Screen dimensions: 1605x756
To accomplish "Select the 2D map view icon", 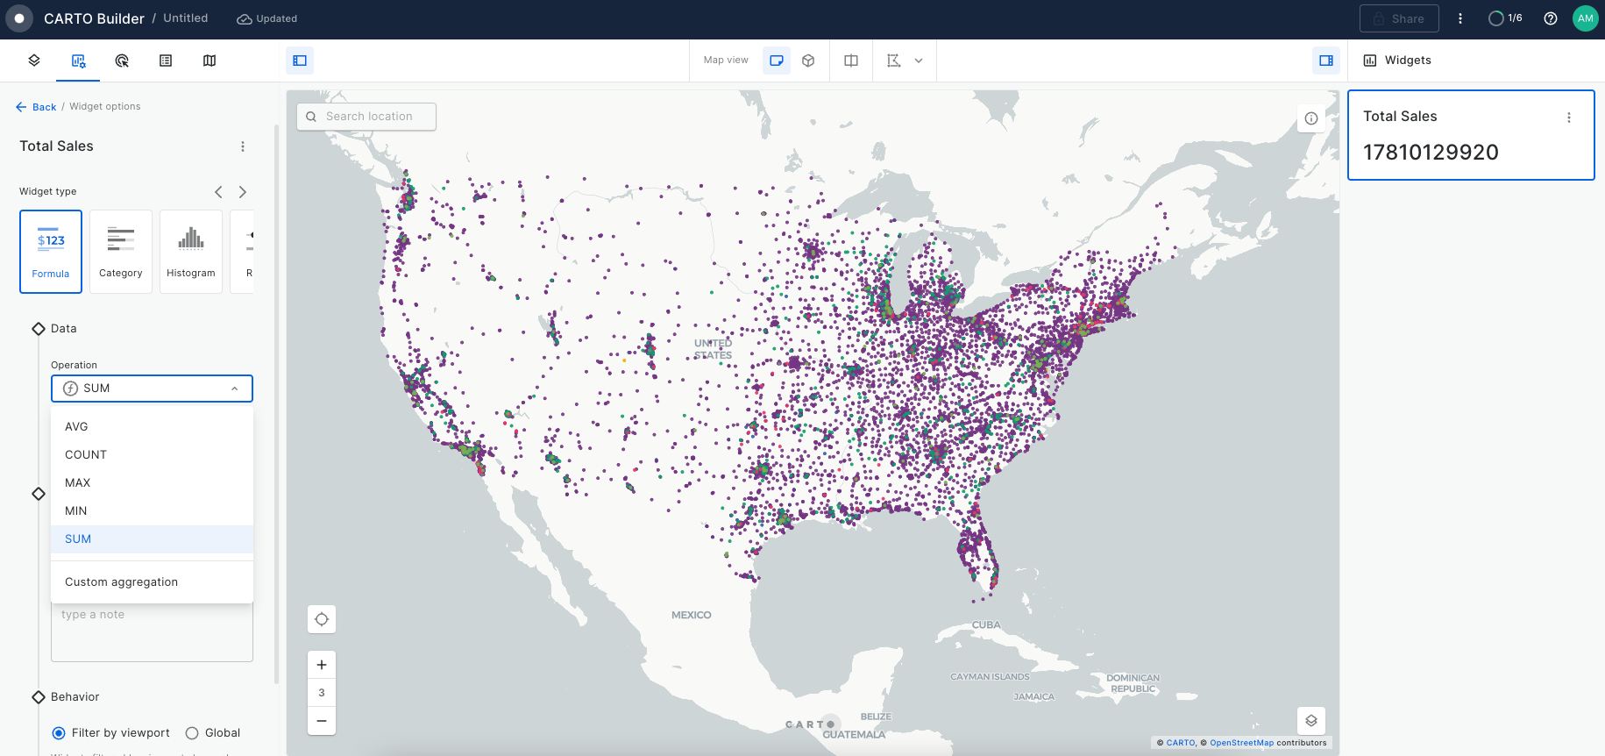I will pos(777,61).
